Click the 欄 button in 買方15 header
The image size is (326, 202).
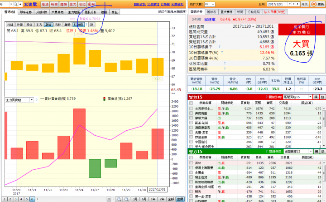316,97
